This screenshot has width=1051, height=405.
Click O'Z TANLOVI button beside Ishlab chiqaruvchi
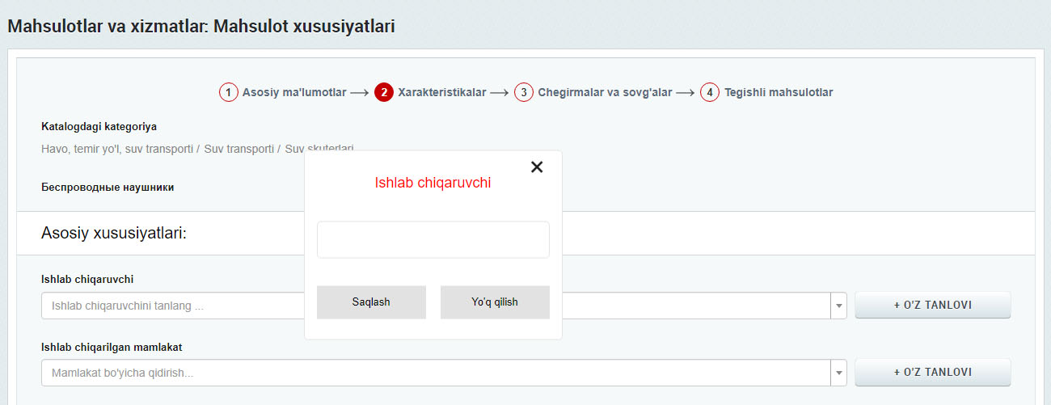932,305
